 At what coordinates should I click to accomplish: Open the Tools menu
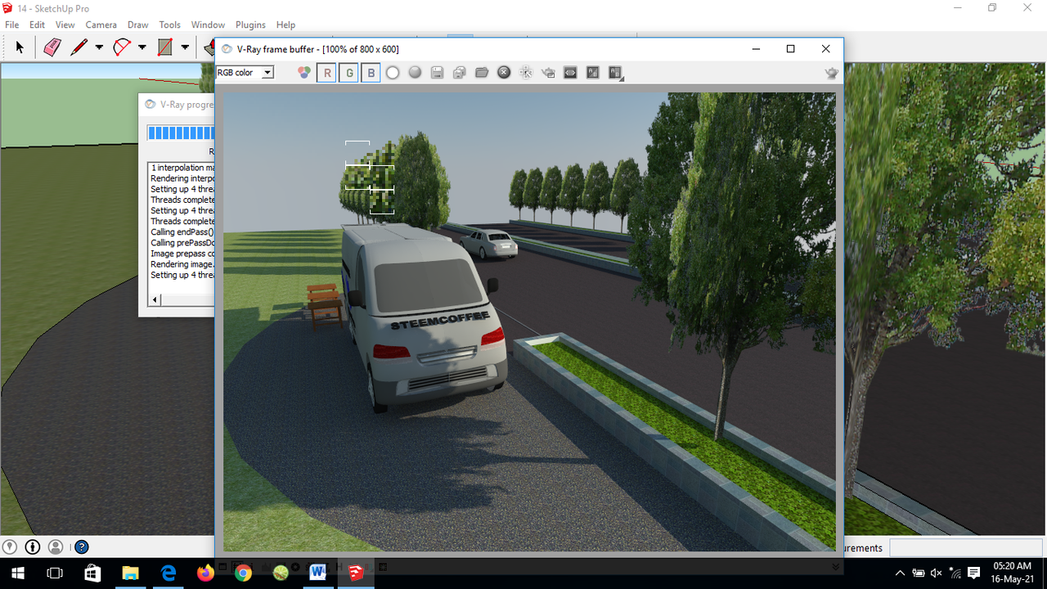[170, 25]
